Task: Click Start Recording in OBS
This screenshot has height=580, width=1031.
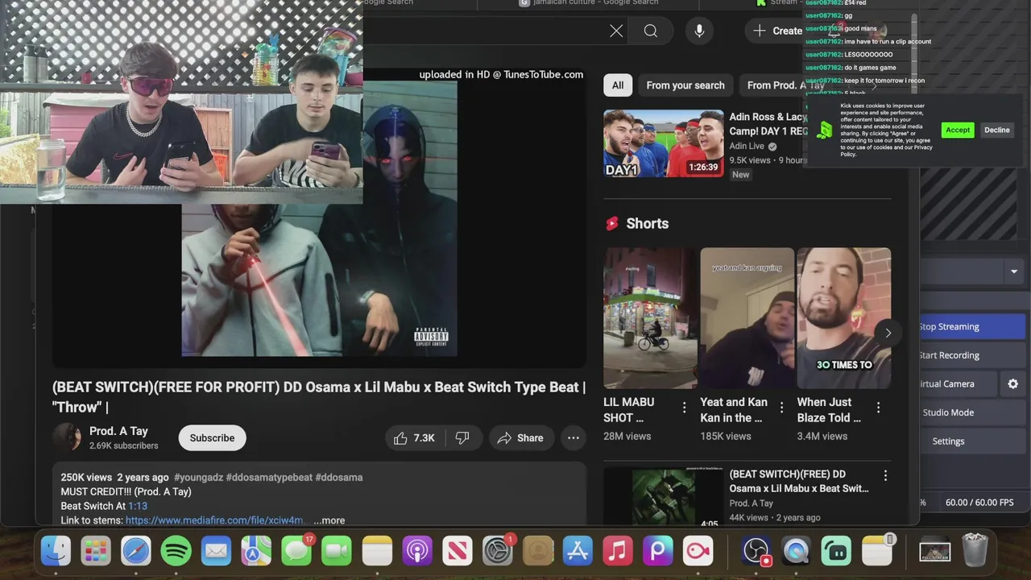Action: click(973, 355)
